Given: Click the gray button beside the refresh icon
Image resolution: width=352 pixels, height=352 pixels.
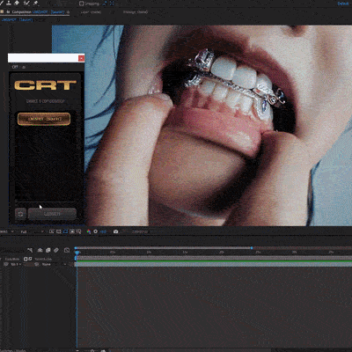Looking at the screenshot, I should coord(52,214).
